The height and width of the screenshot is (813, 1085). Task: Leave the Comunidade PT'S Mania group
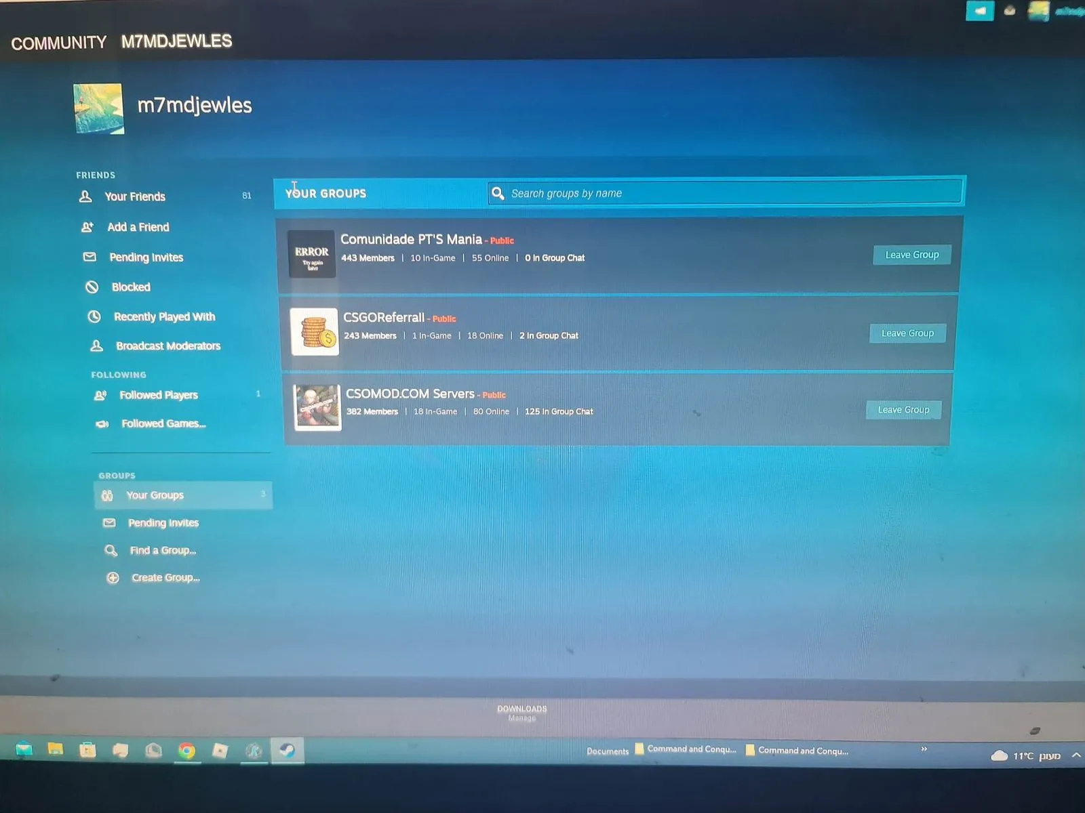(911, 255)
